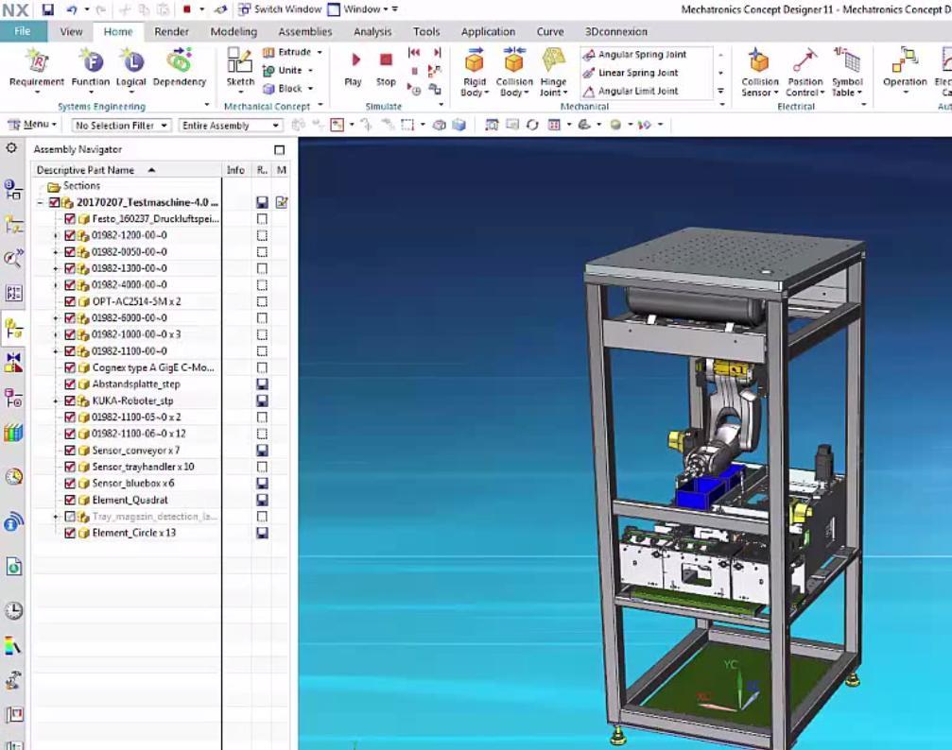
Task: Select Abstandsplatte_step in the navigator
Action: pyautogui.click(x=136, y=384)
